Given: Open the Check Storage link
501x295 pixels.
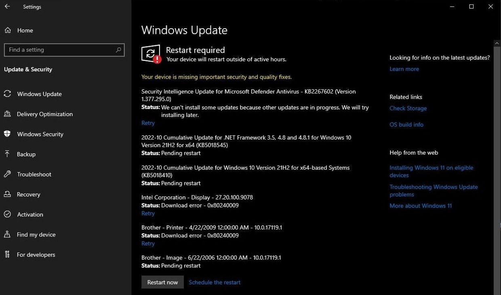Looking at the screenshot, I should click(408, 108).
